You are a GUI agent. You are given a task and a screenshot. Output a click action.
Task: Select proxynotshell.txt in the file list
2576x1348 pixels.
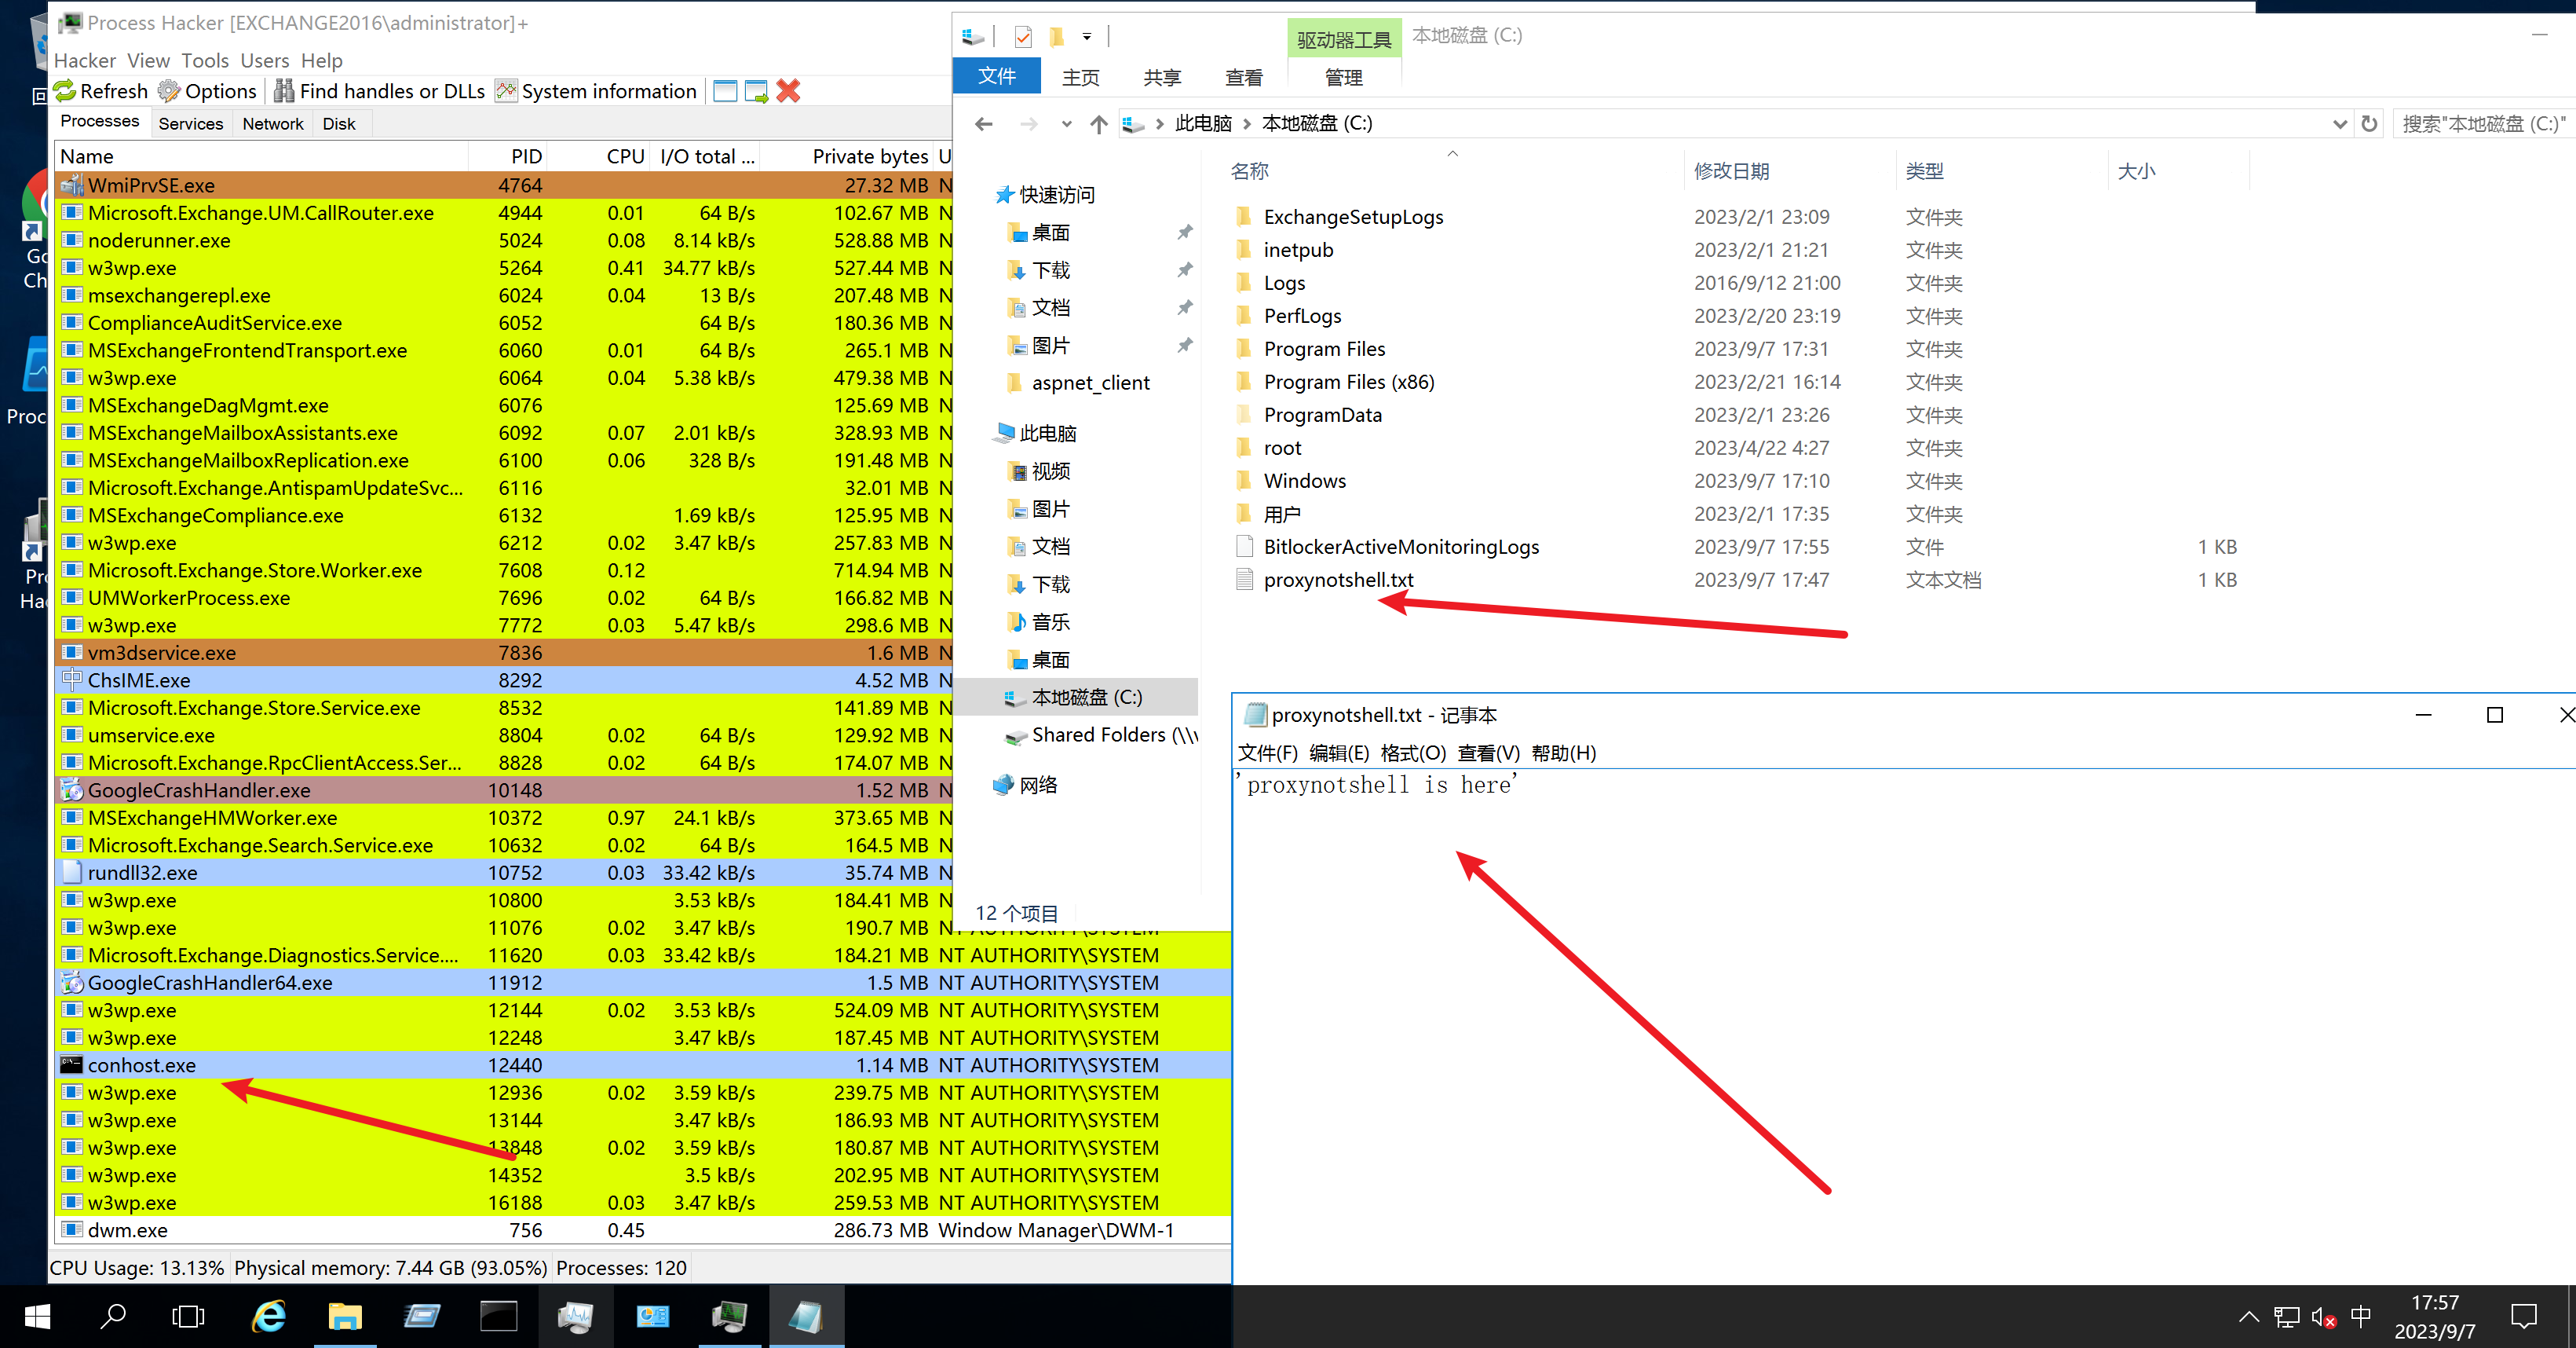pyautogui.click(x=1338, y=580)
